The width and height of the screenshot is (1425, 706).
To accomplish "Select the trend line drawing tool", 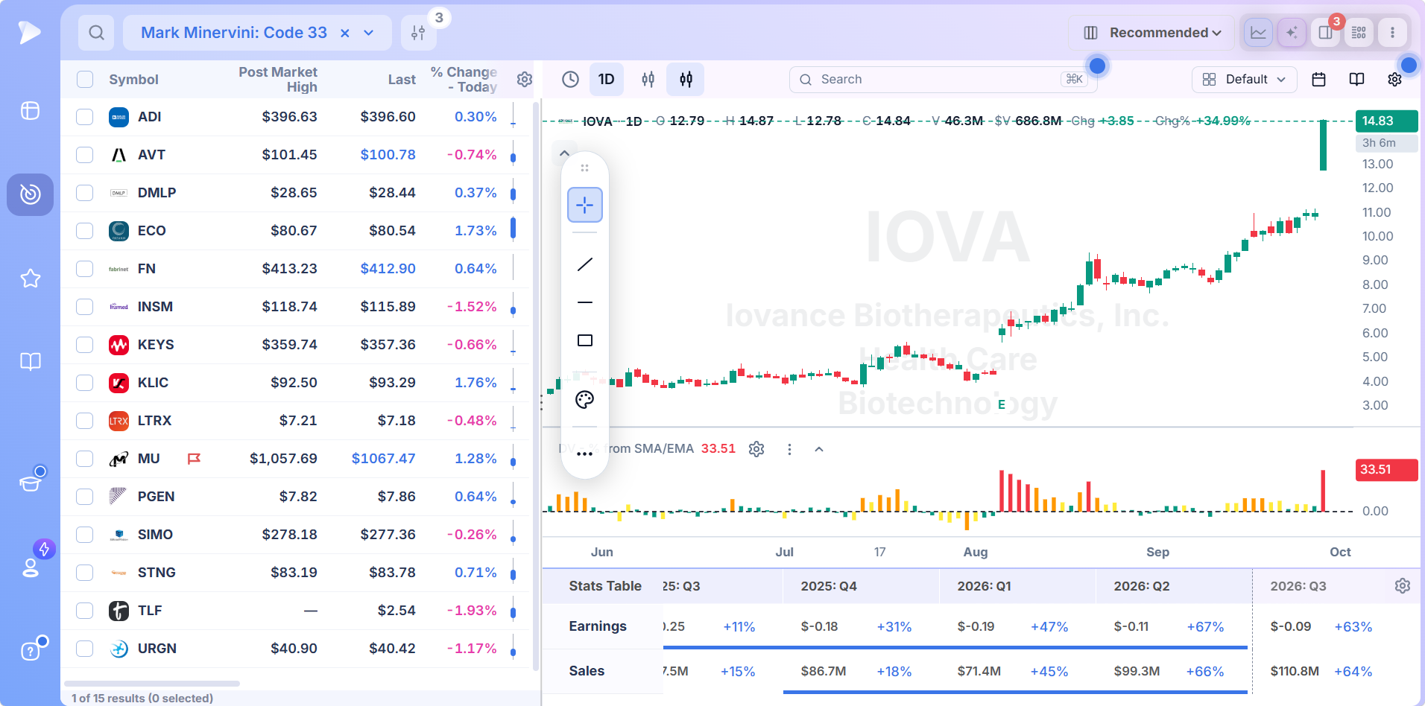I will pos(585,264).
